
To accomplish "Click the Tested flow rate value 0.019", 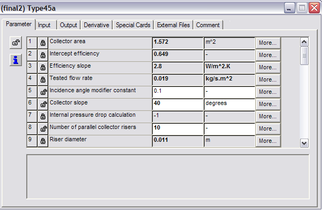I will pos(178,80).
